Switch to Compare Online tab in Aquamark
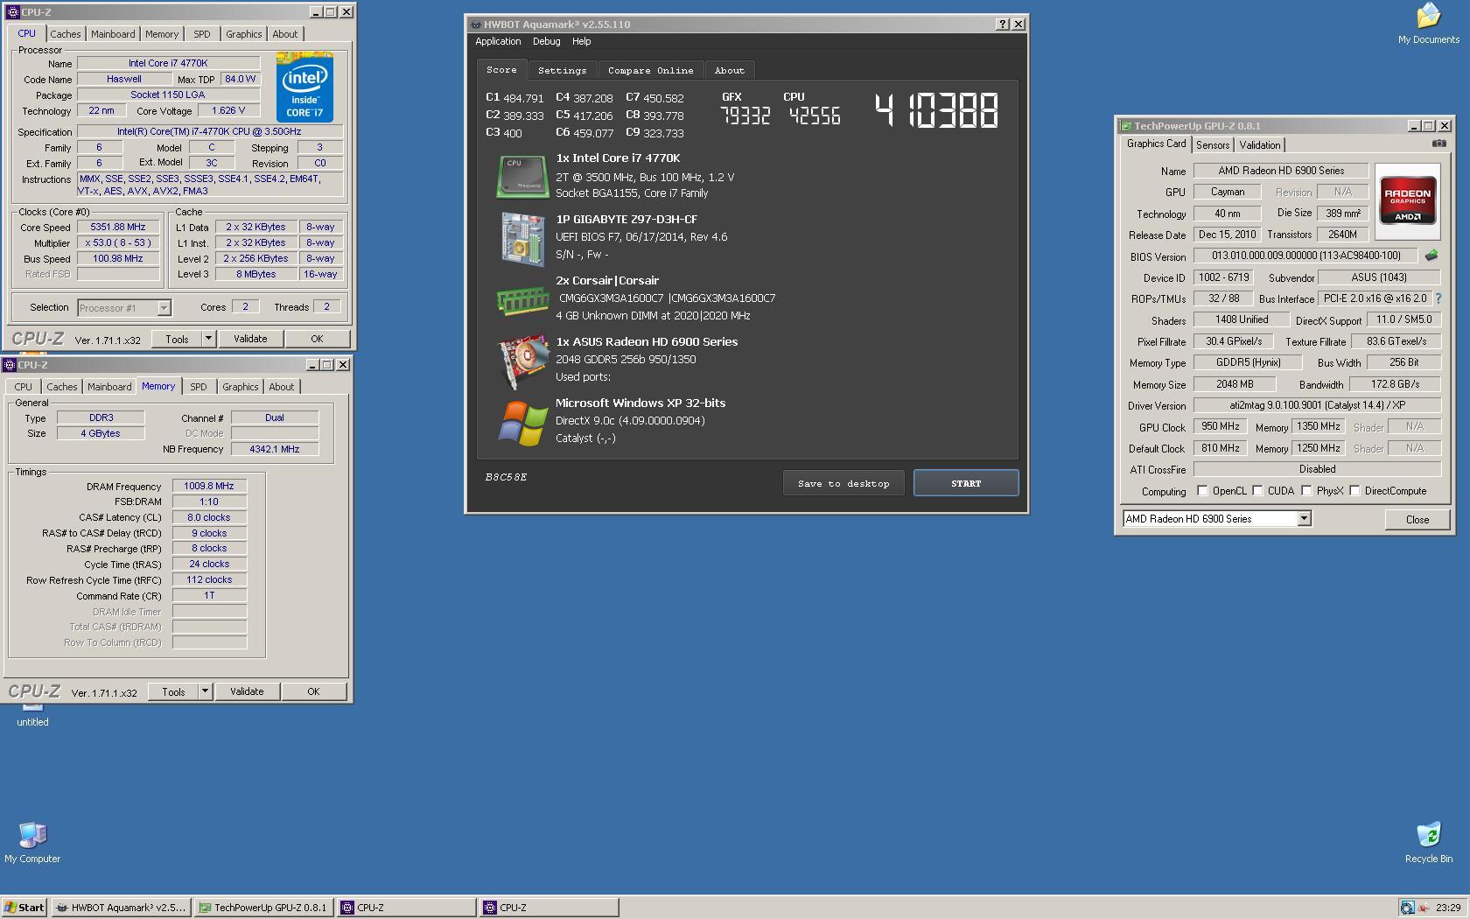 [x=650, y=71]
